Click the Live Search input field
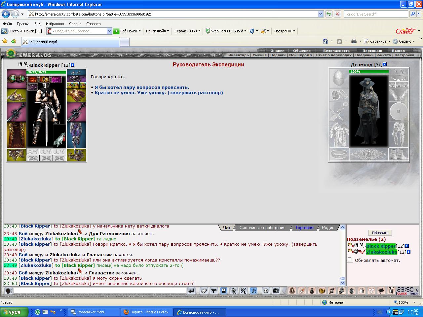423x317 pixels. coord(375,14)
